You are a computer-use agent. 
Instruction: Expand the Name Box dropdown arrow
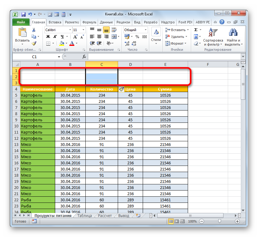click(x=59, y=57)
